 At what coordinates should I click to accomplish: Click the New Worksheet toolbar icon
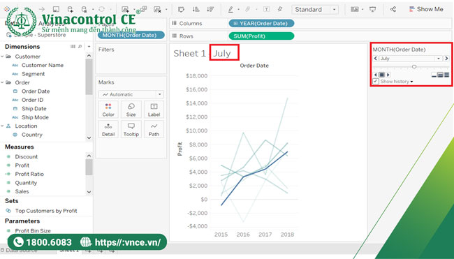point(125,9)
